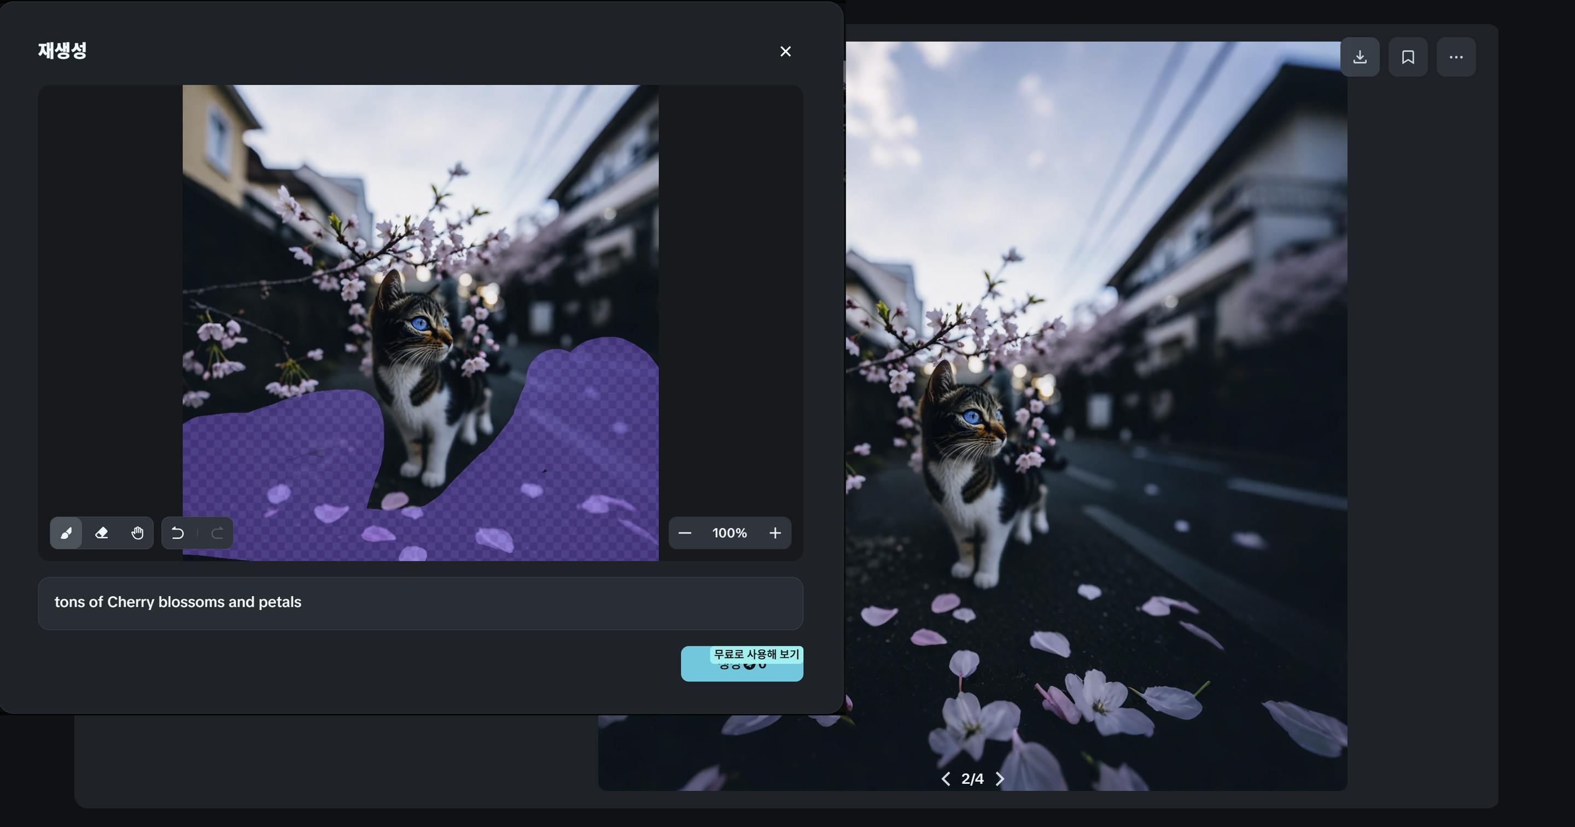Click the 무료로 사용해 보기 badge
The height and width of the screenshot is (827, 1575).
[x=756, y=654]
